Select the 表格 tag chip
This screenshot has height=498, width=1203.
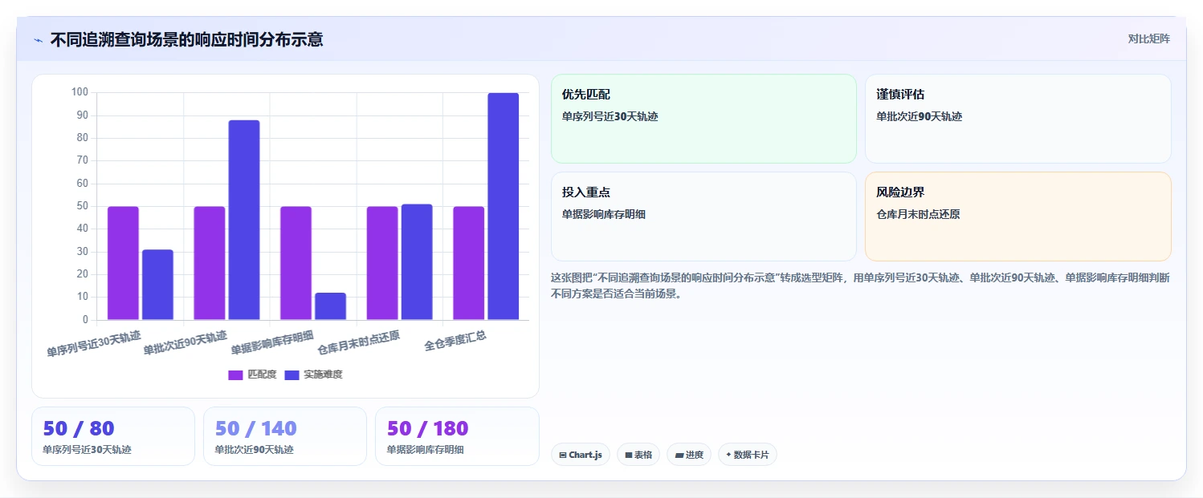pyautogui.click(x=638, y=455)
